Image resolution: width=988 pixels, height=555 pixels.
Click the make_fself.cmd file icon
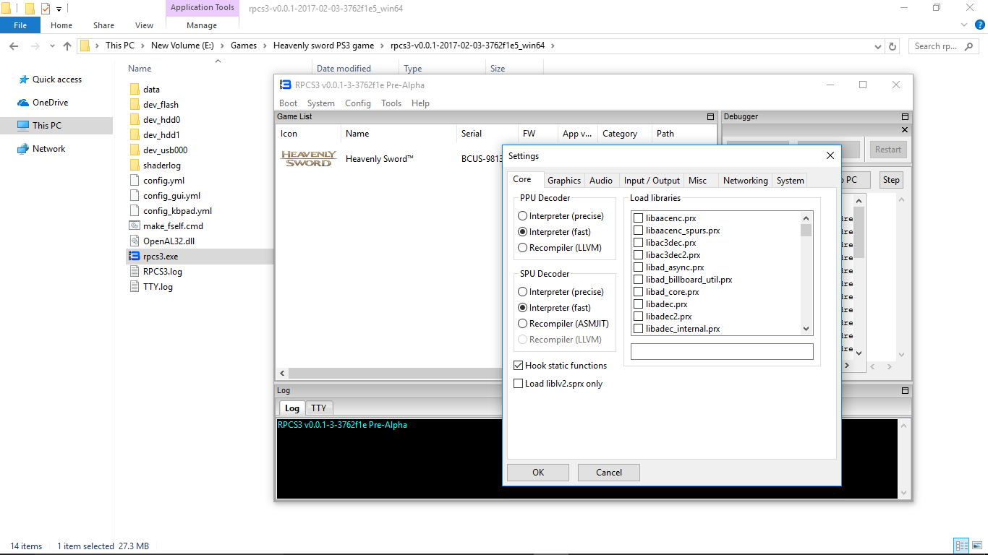pos(135,226)
